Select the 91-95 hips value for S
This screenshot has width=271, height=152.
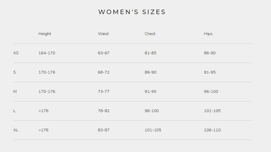pos(210,72)
